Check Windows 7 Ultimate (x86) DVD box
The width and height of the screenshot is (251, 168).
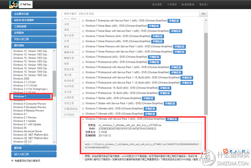83,114
